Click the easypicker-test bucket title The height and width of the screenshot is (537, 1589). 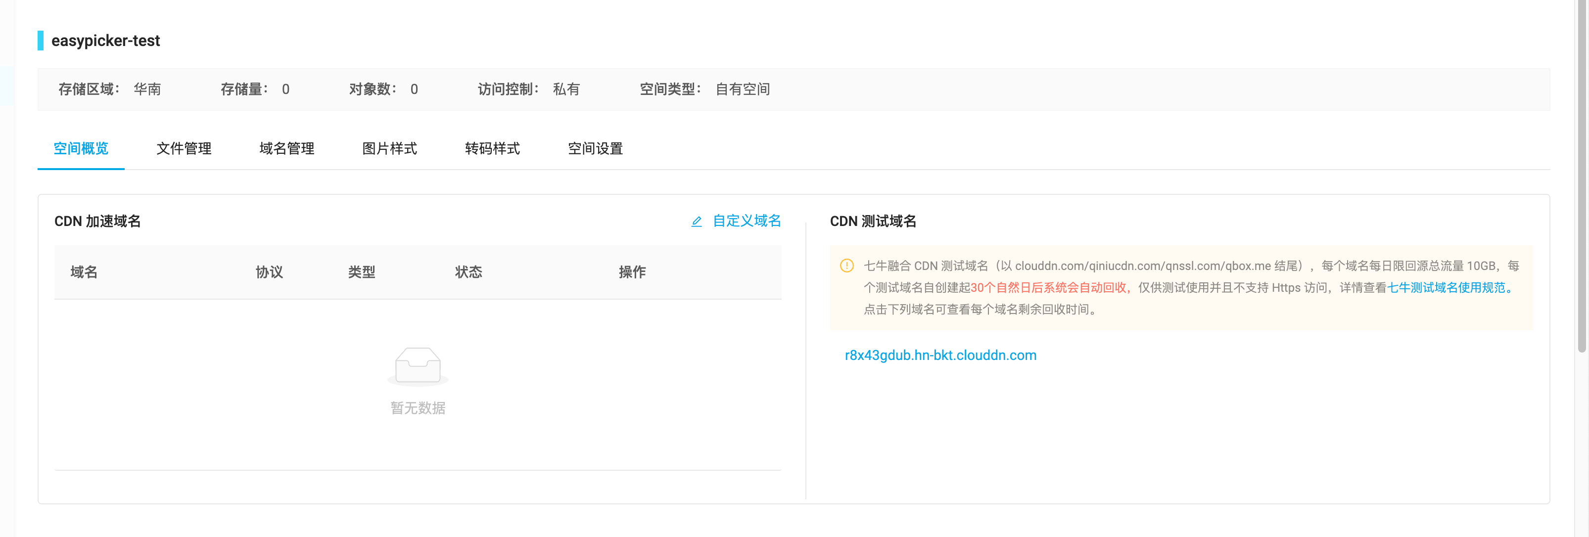tap(105, 41)
